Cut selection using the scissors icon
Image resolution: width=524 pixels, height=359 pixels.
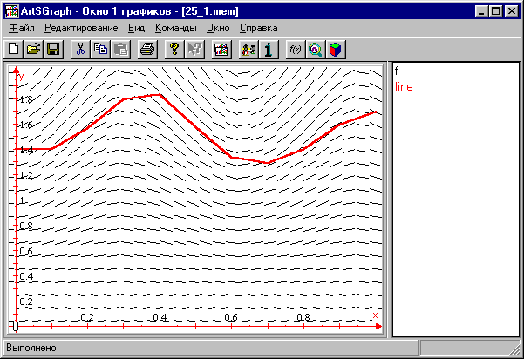[80, 49]
